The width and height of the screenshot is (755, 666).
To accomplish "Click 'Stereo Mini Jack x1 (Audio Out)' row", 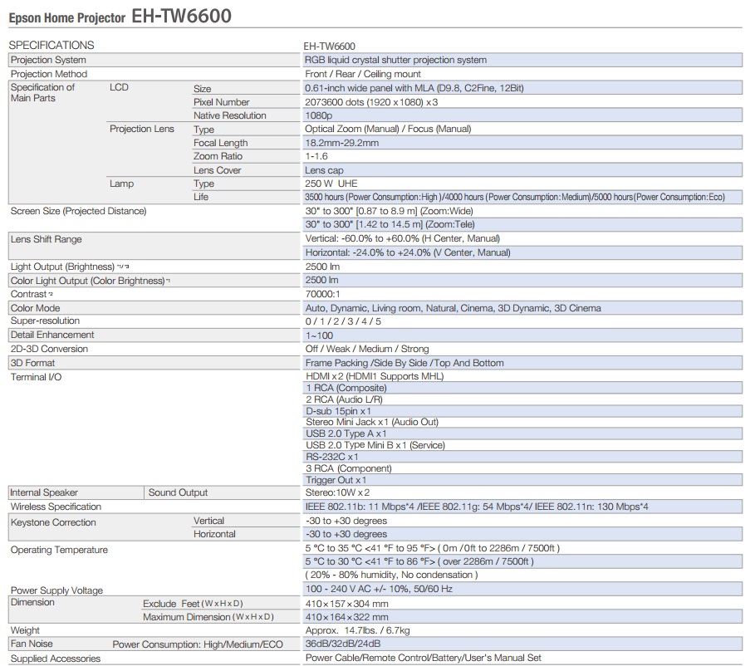I will tap(372, 422).
